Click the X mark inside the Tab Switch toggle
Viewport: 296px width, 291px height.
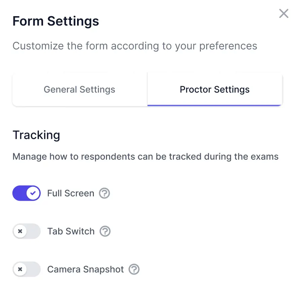click(21, 231)
